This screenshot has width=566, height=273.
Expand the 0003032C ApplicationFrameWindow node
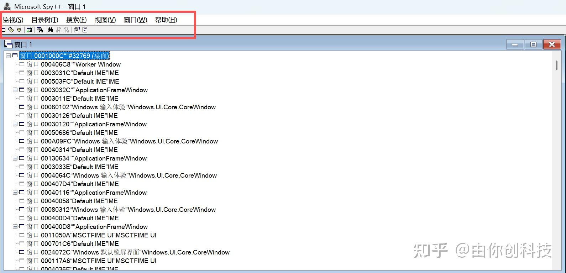(15, 90)
